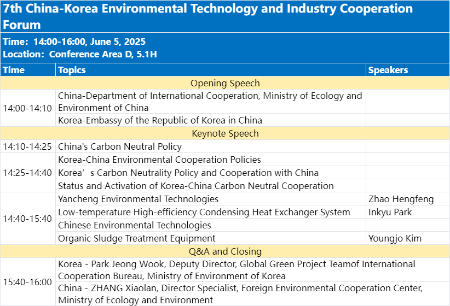
Task: Select the 'Q&A and Closing' section row
Action: pos(225,251)
